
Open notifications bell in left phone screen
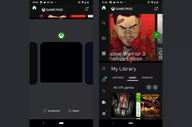(x=87, y=9)
